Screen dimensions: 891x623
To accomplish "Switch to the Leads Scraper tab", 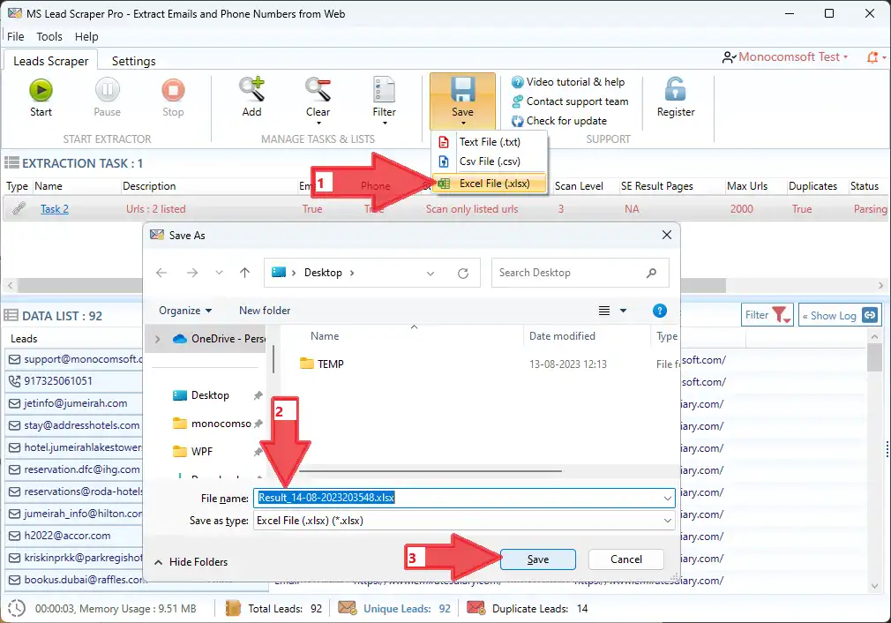I will (x=50, y=61).
